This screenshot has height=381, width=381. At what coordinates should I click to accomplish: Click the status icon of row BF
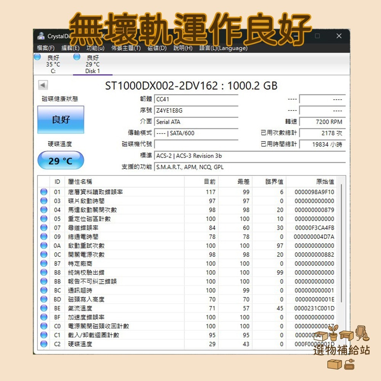point(44,317)
